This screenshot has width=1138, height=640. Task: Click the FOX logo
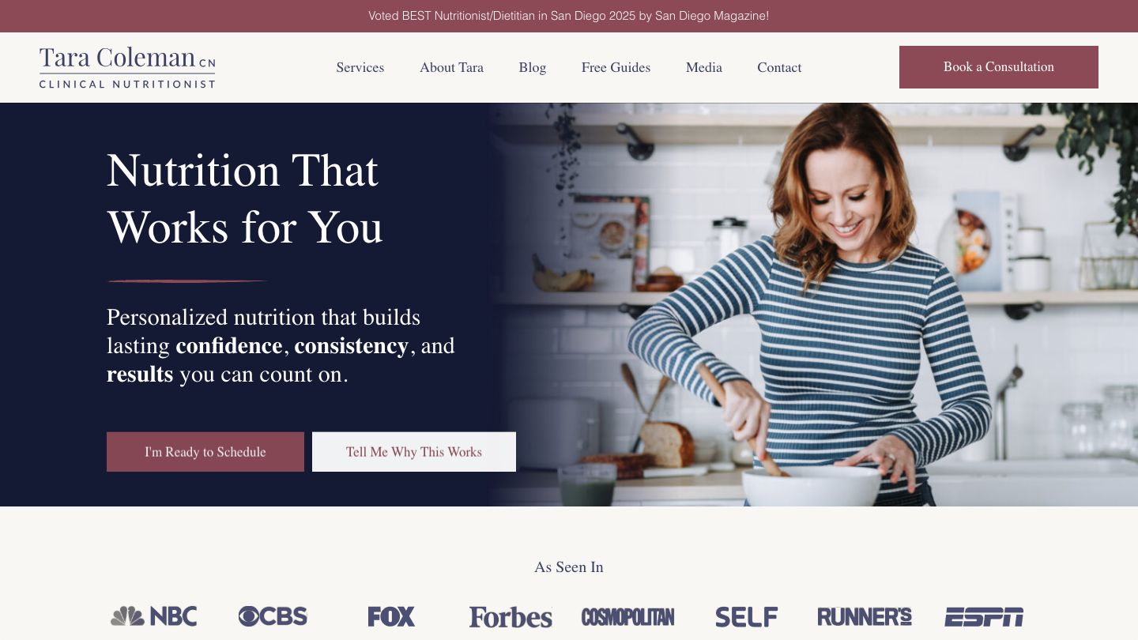pos(391,616)
